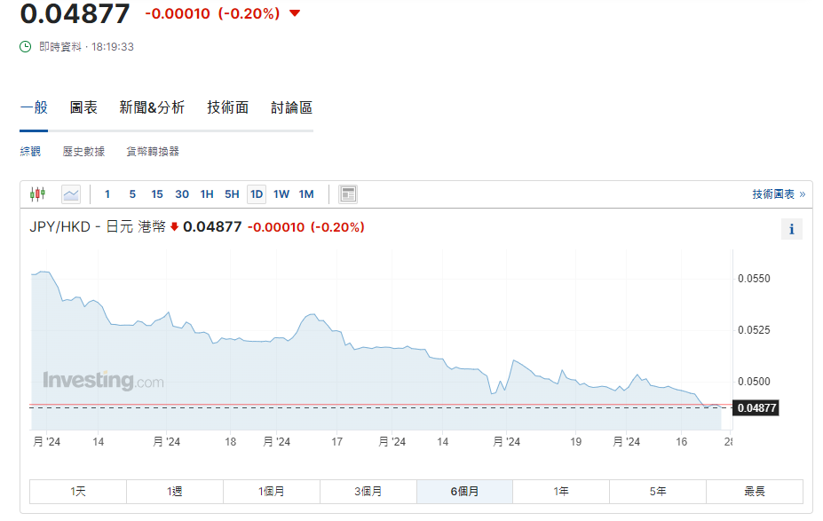Click the Investing.com watermark logo
The height and width of the screenshot is (521, 823).
(103, 381)
